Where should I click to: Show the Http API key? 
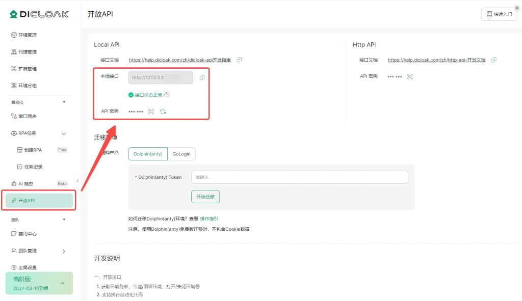click(x=410, y=76)
